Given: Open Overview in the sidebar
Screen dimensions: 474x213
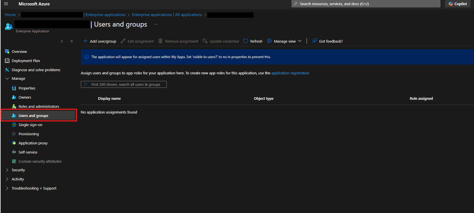Looking at the screenshot, I should point(19,51).
